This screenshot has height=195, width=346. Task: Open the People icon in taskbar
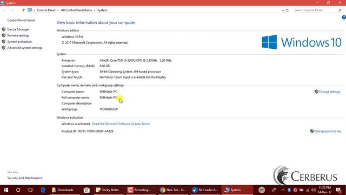(274, 190)
